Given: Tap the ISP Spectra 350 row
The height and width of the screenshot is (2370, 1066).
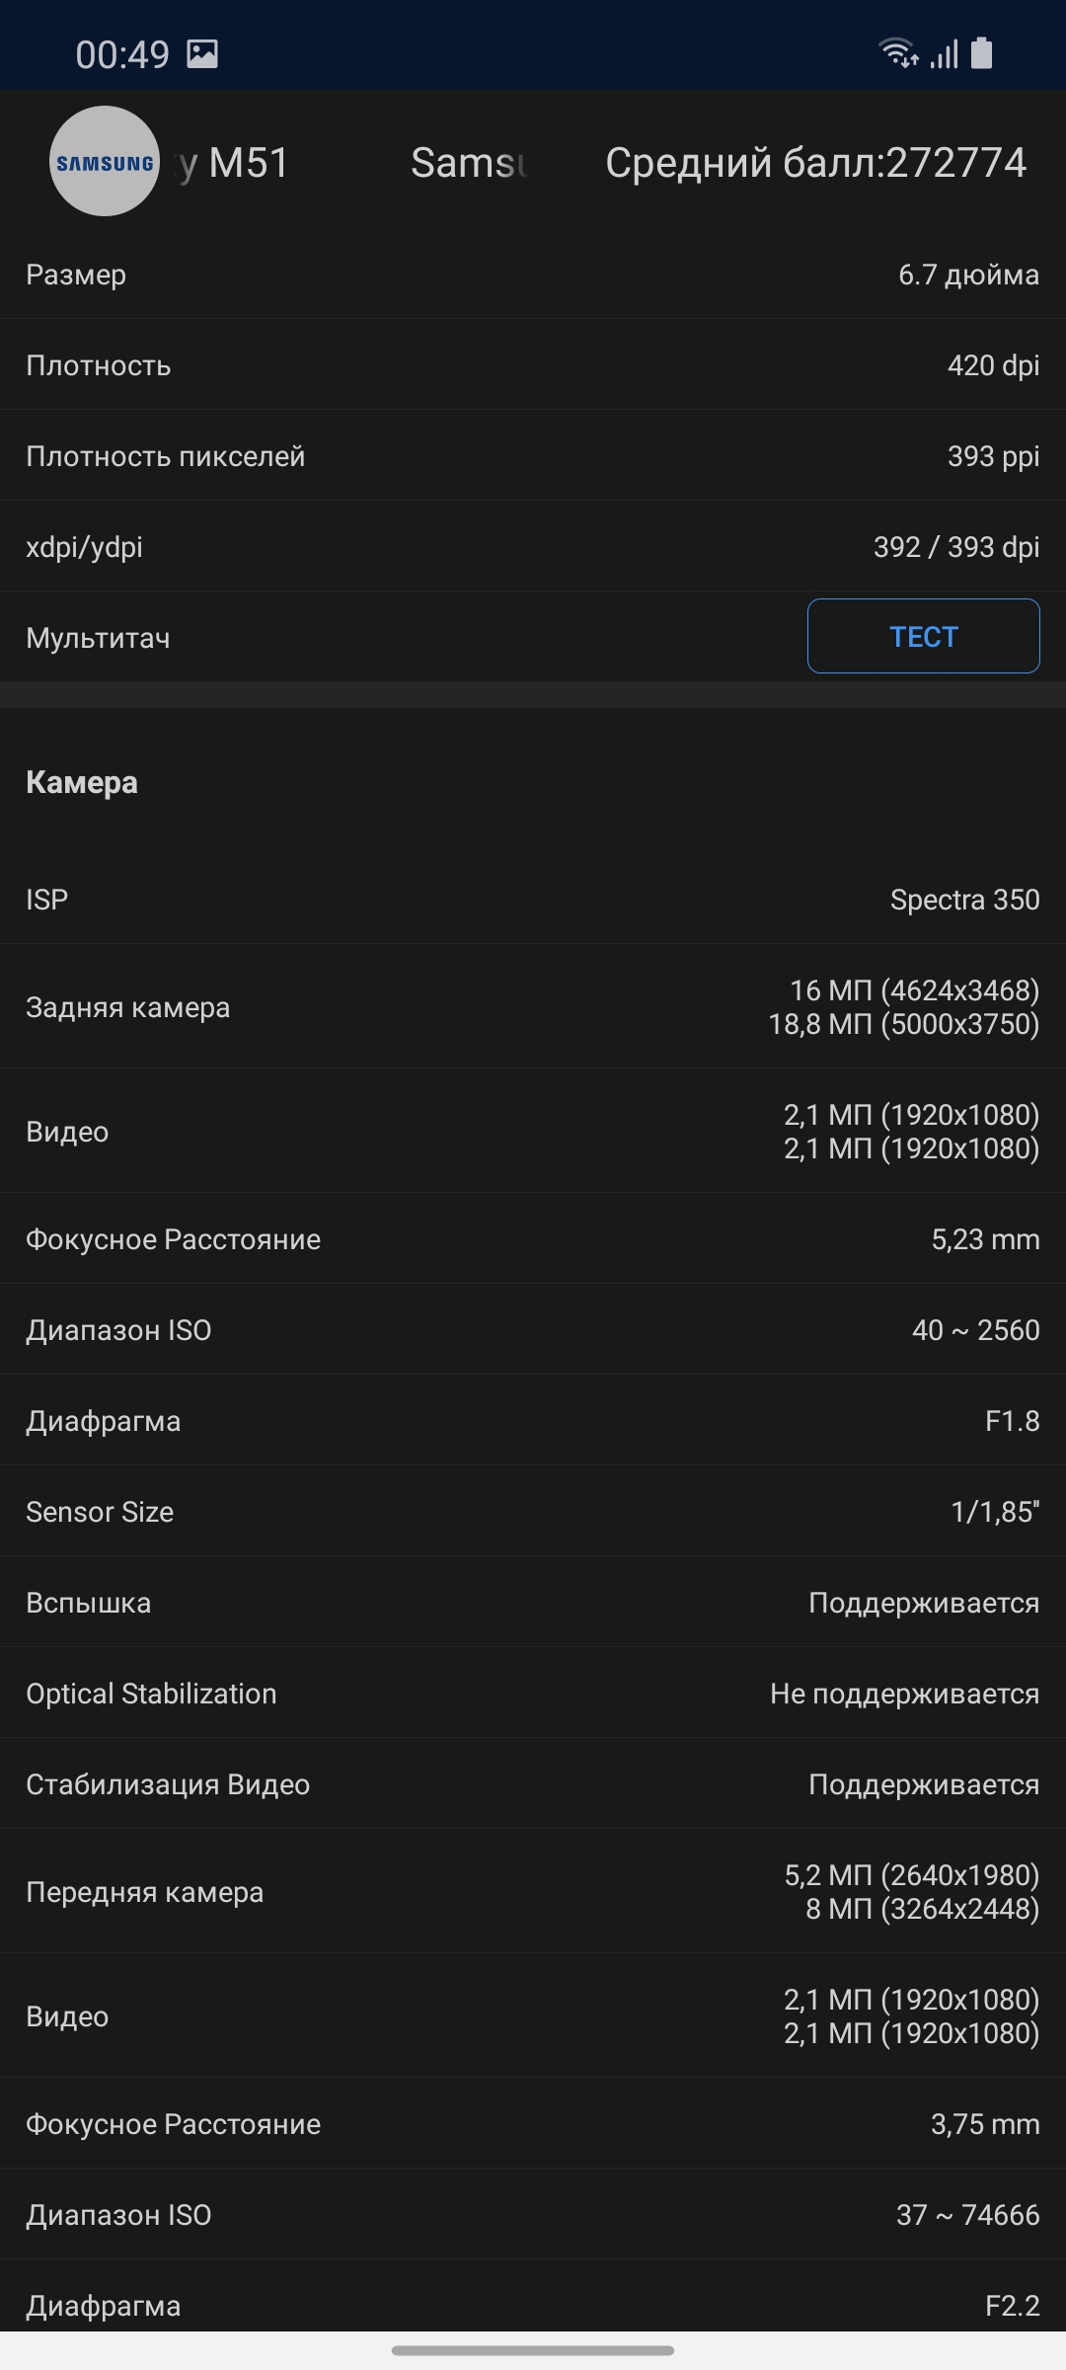Looking at the screenshot, I should coord(533,900).
